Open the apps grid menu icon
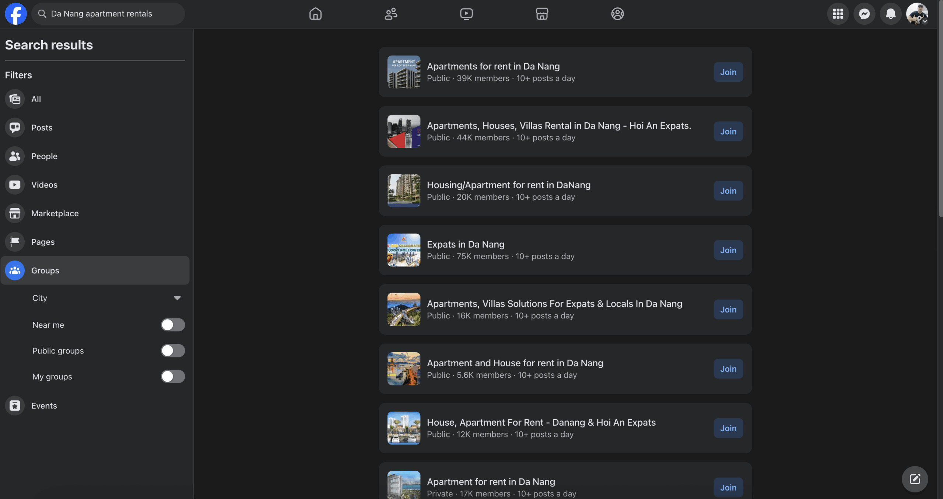The image size is (943, 499). coord(838,14)
